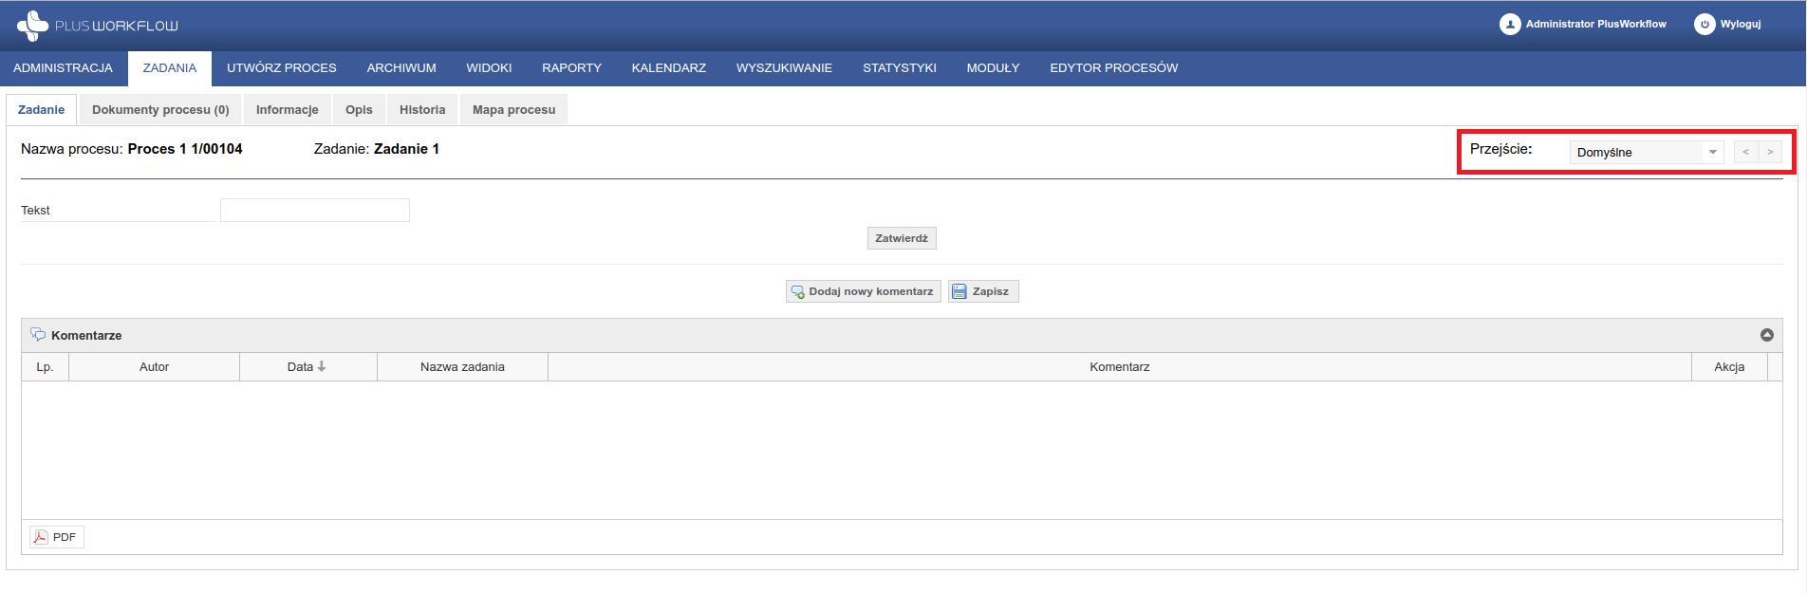The width and height of the screenshot is (1807, 594).
Task: Go to previous task with < button
Action: click(x=1745, y=152)
